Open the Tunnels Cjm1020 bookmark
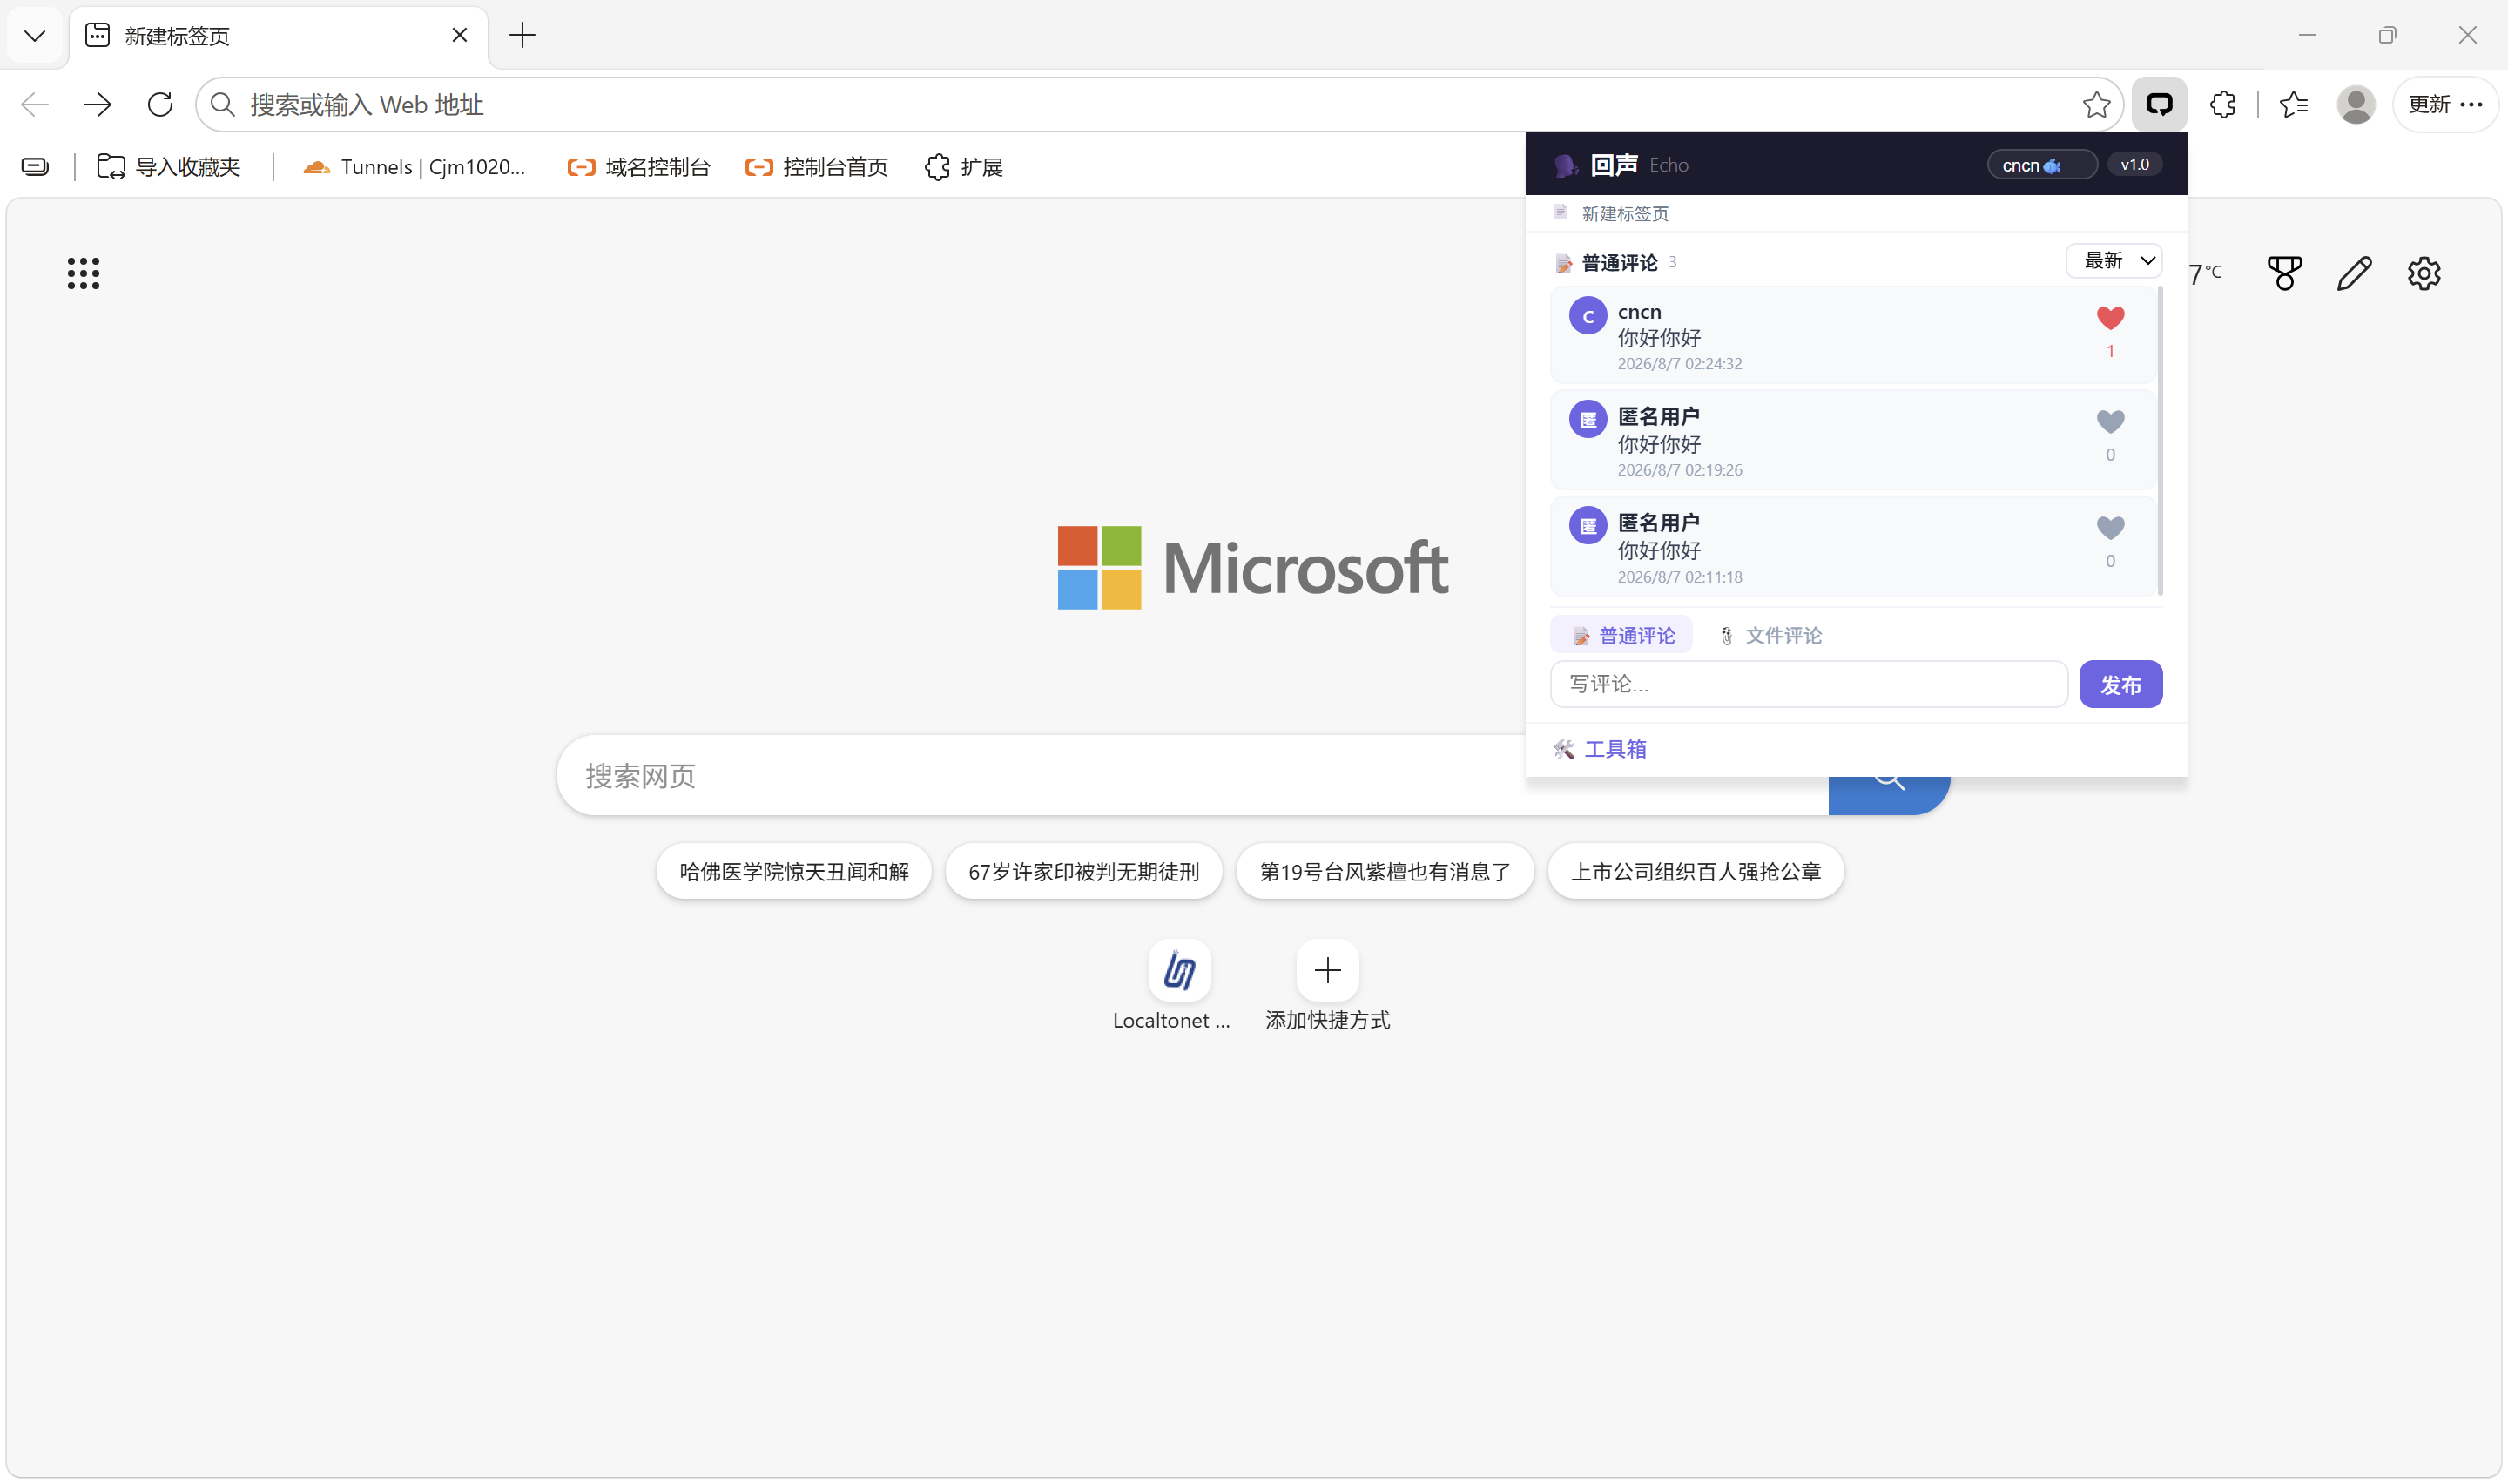2508x1484 pixels. click(414, 166)
